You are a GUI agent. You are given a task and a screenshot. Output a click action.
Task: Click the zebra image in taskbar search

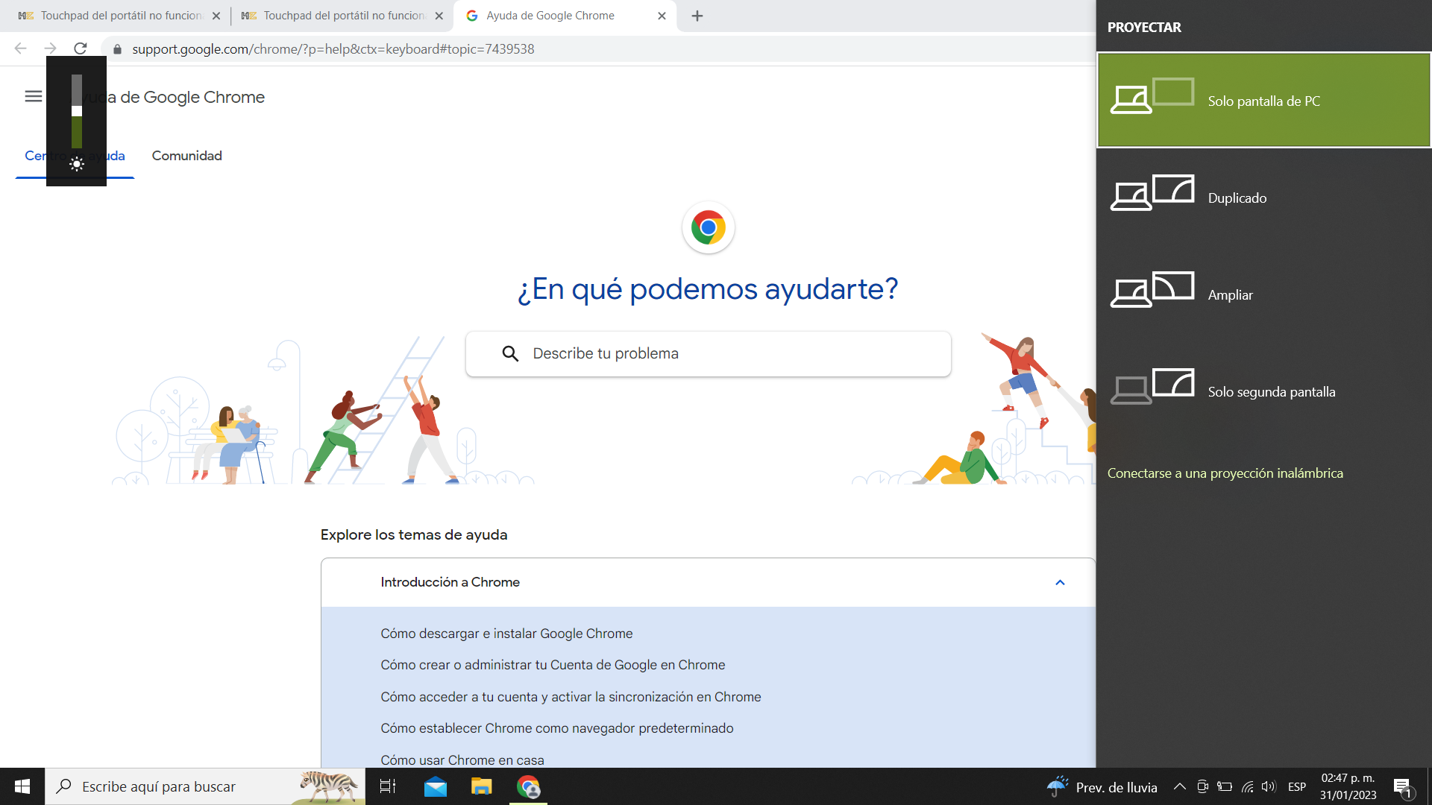329,786
